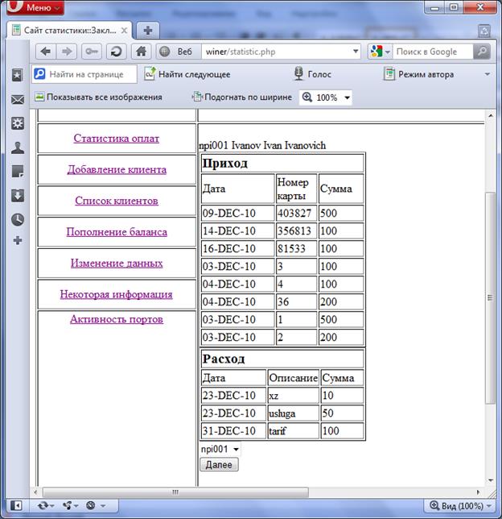The image size is (502, 519).
Task: Open the Статистика оплат link
Action: tap(117, 139)
